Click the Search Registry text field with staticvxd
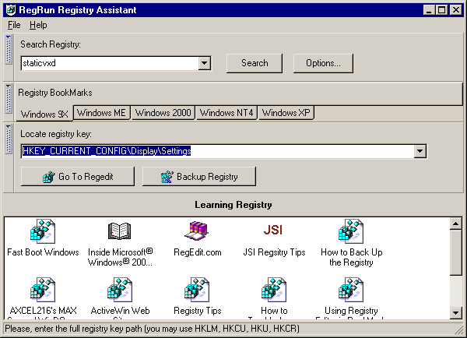467x338 pixels. [x=110, y=63]
